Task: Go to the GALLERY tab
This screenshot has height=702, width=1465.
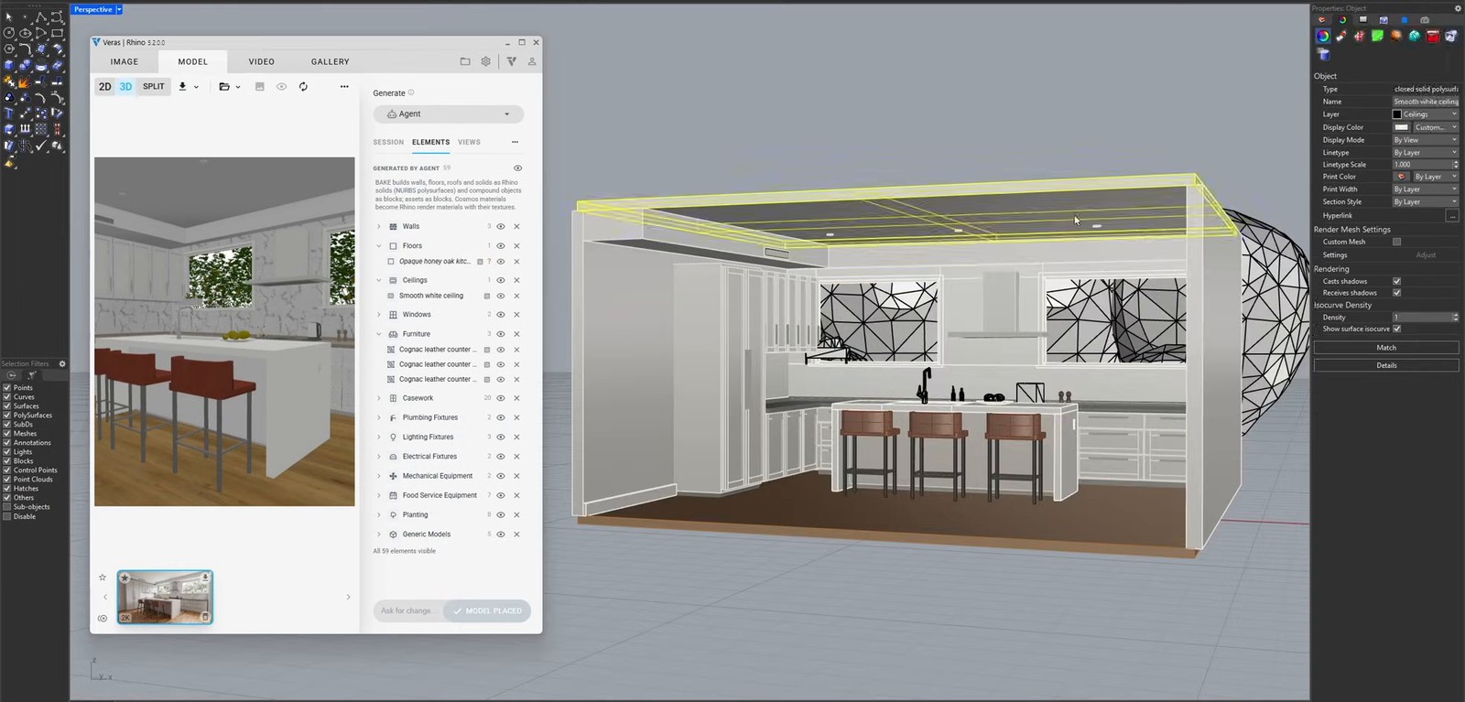Action: tap(331, 62)
